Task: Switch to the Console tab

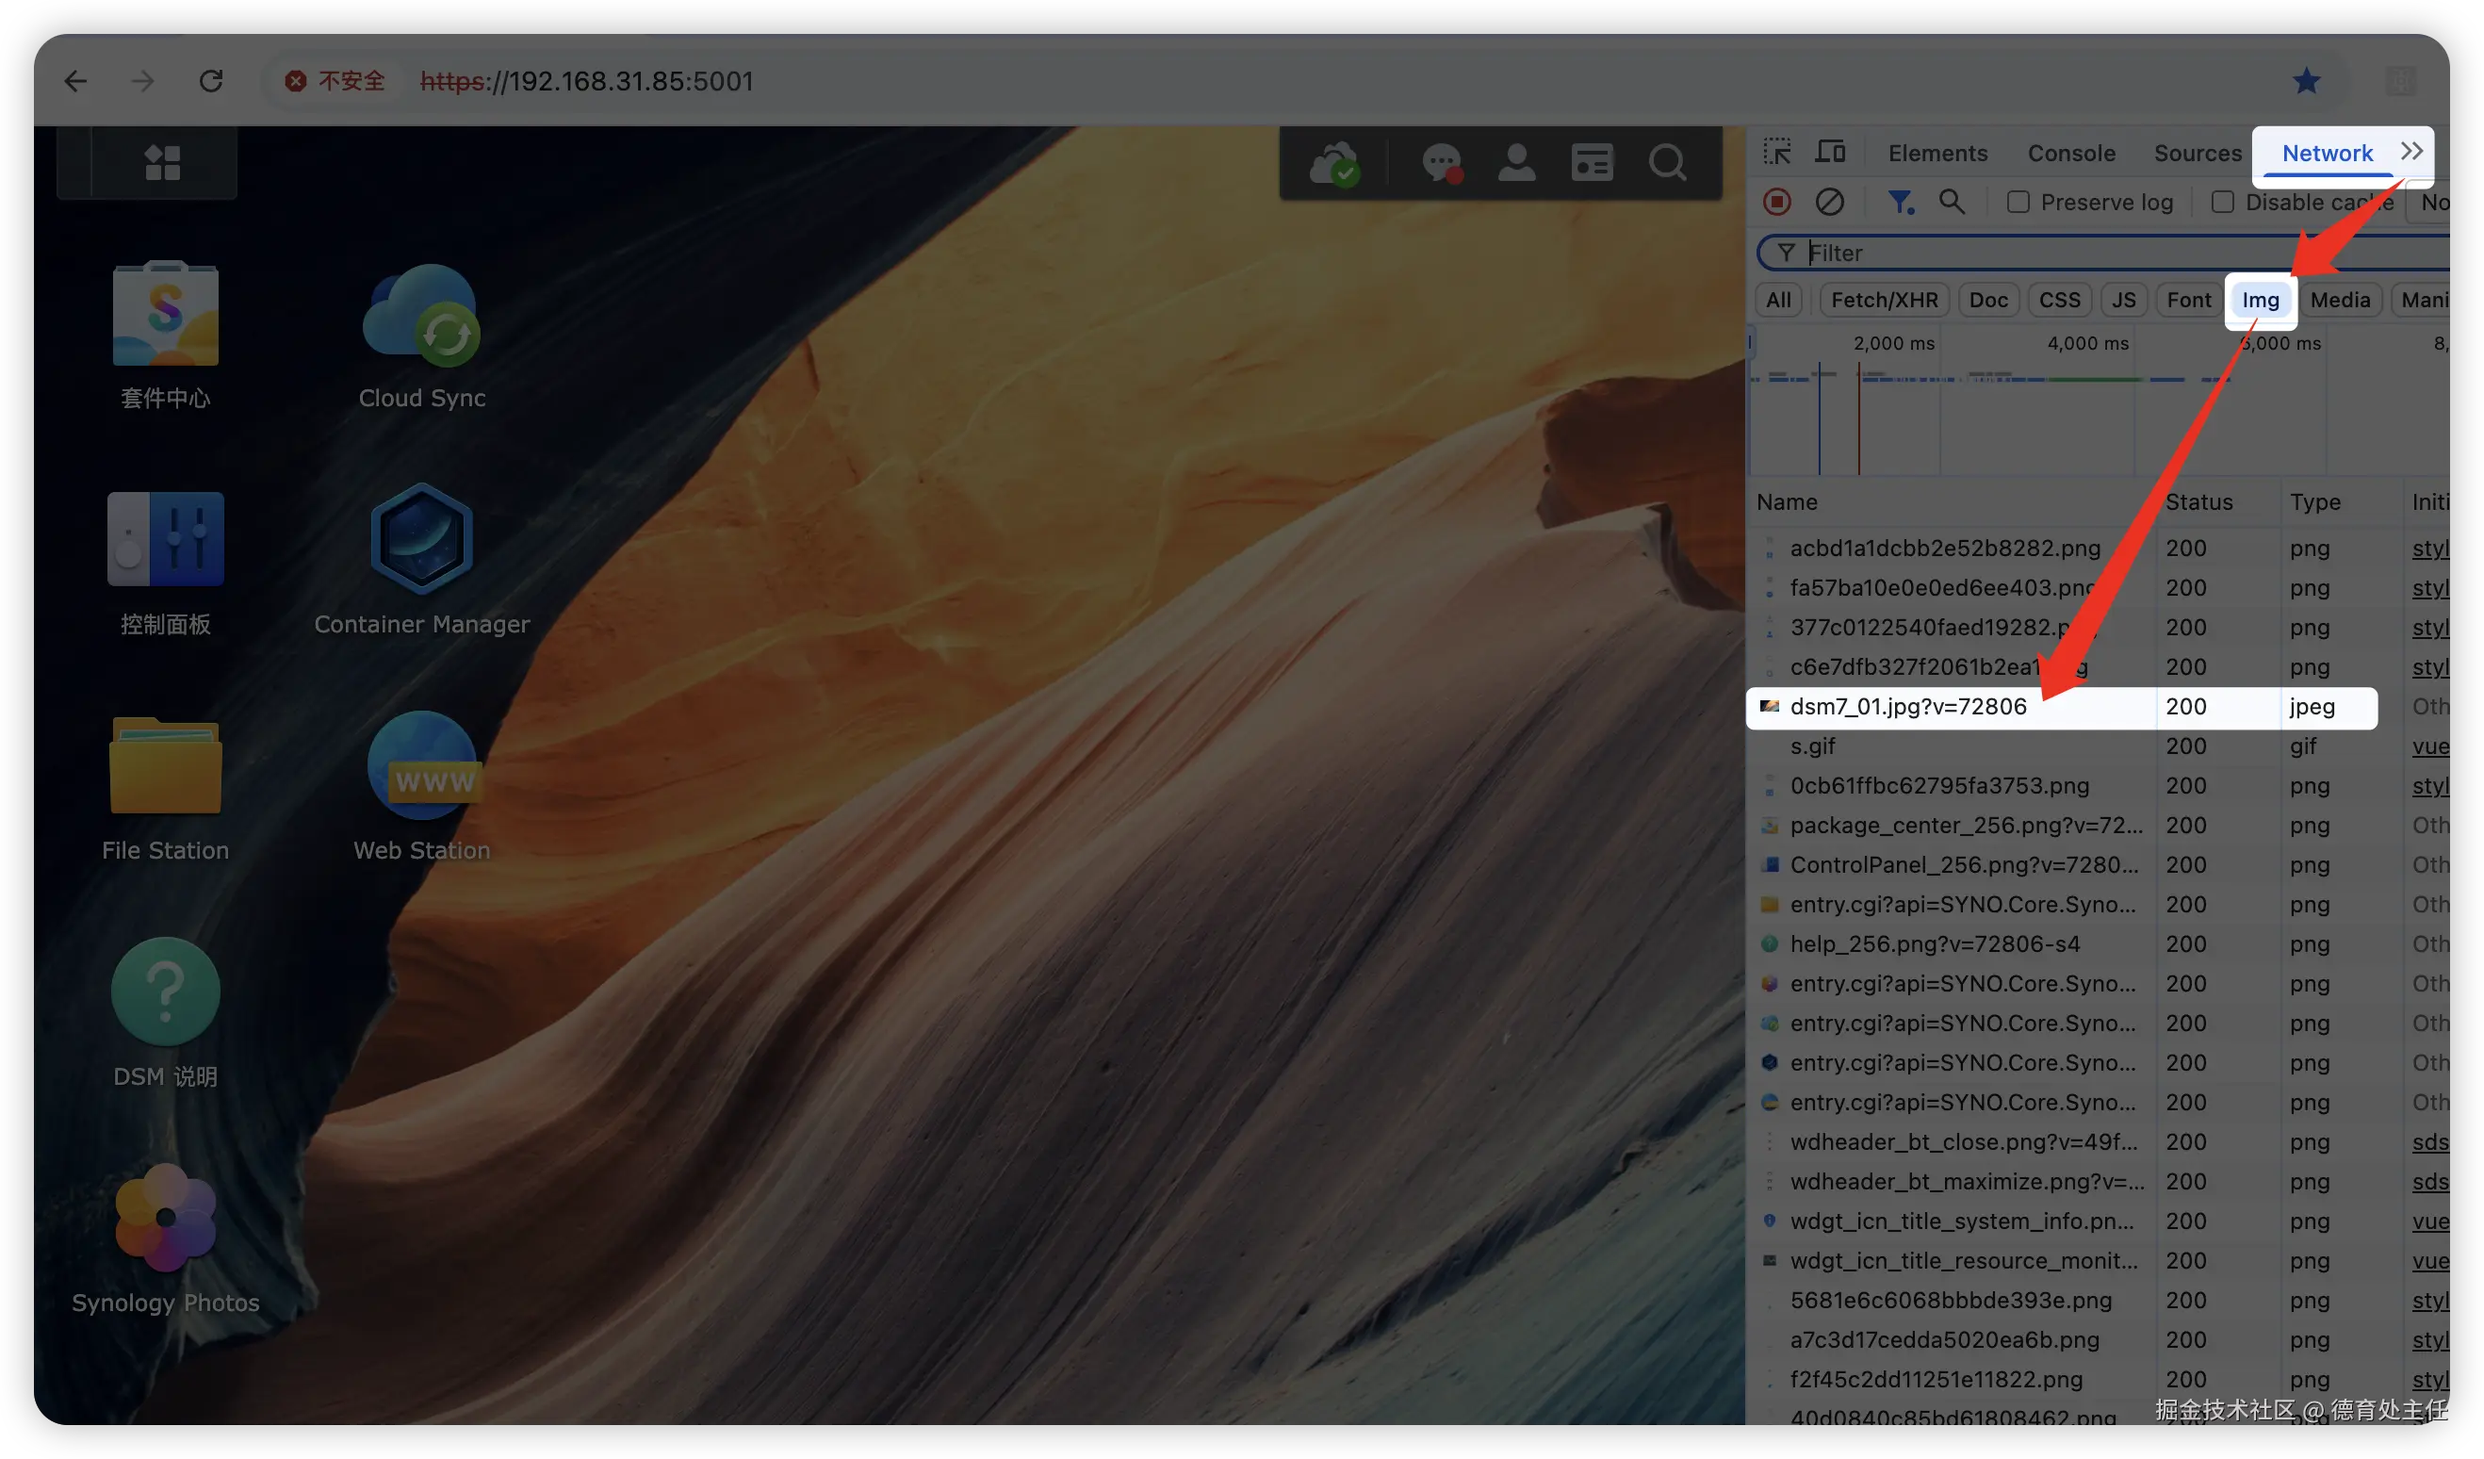Action: (x=2071, y=154)
